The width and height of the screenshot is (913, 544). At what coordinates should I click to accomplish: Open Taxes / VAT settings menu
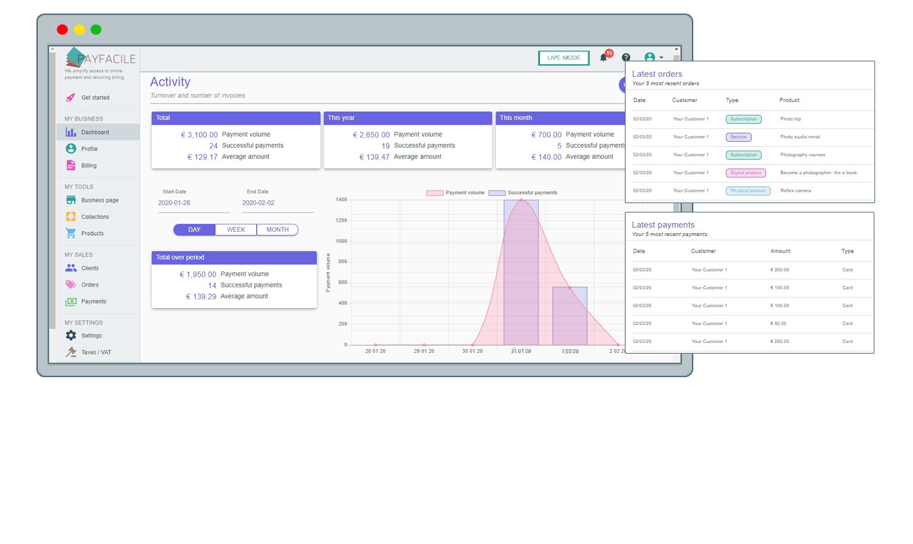click(96, 352)
